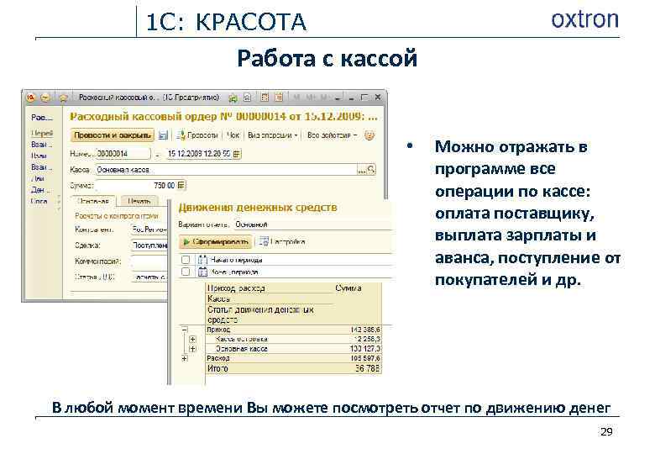Select the Перей link in the left panel
This screenshot has height=454, width=655.
point(42,133)
